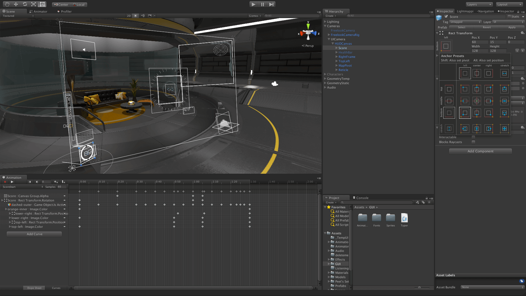
Task: Open the Sprites folder thumbnail
Action: pyautogui.click(x=390, y=220)
